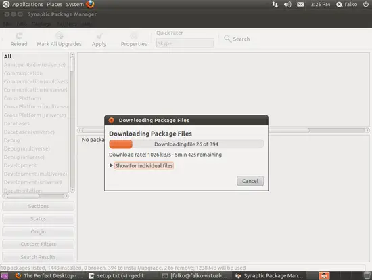
Task: Click the sections list vertical scrollbar
Action: coord(72,122)
